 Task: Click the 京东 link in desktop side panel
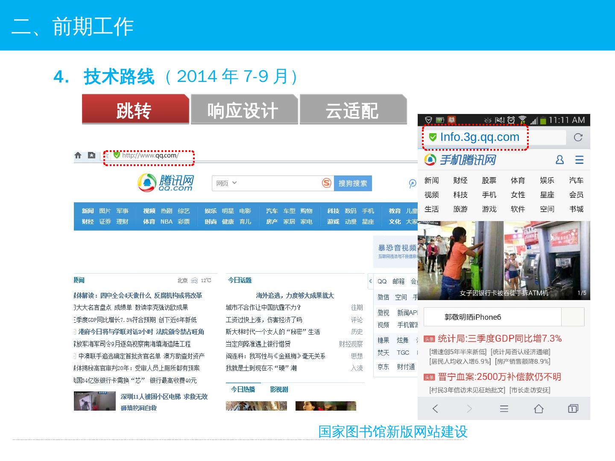tap(383, 367)
